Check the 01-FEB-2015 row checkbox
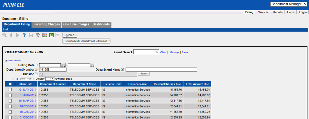Screen dimensions: 309x119 coord(10,106)
